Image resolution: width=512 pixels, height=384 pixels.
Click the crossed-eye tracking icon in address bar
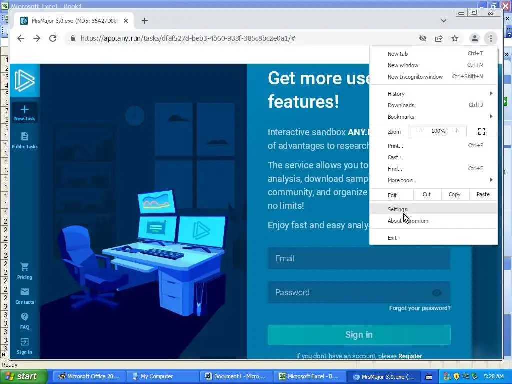coord(423,38)
